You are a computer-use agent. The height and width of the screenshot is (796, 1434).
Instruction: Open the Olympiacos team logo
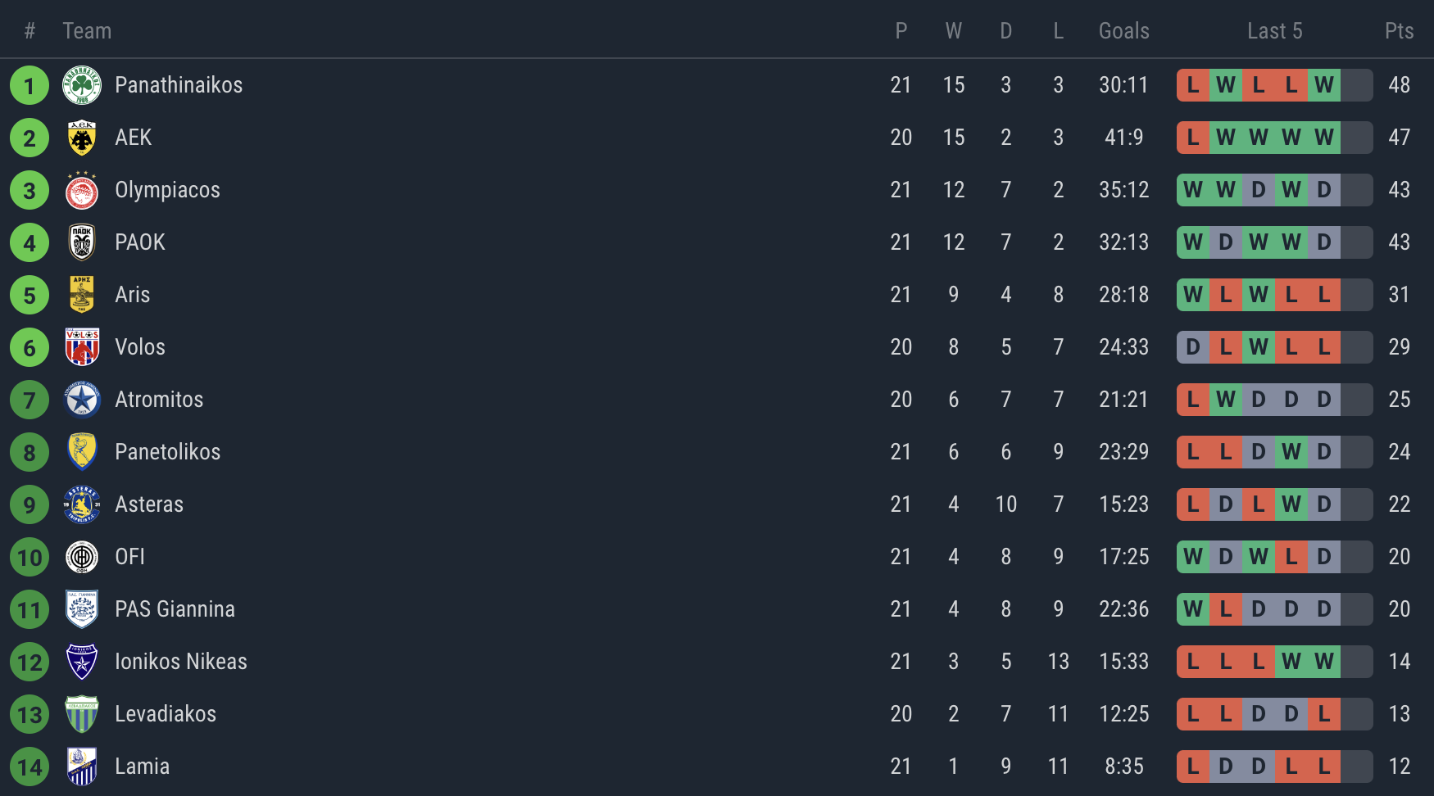coord(82,190)
